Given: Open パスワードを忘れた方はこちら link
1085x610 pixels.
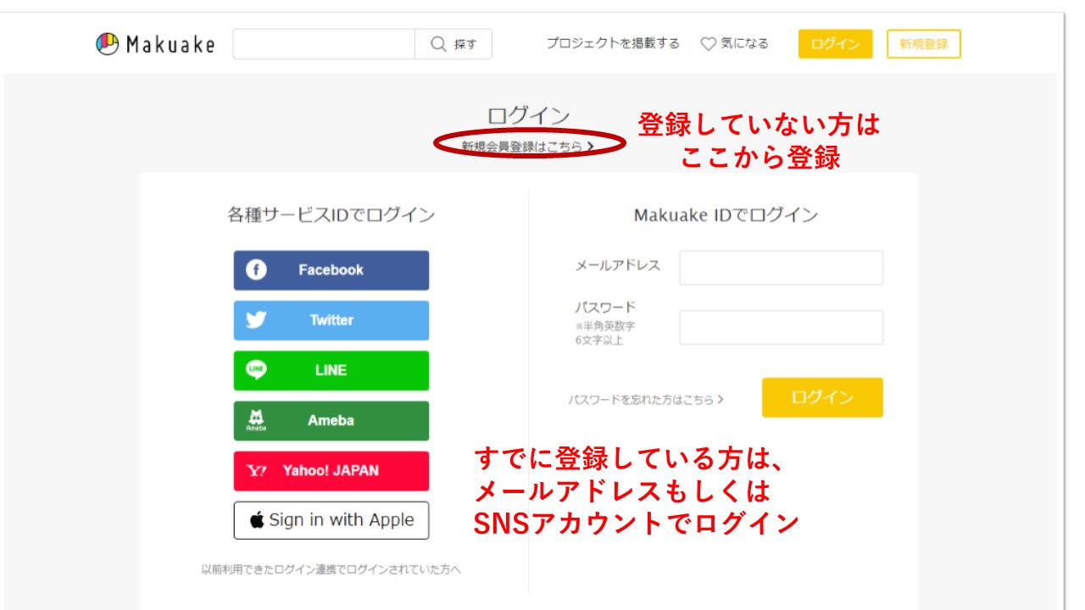Looking at the screenshot, I should click(646, 399).
